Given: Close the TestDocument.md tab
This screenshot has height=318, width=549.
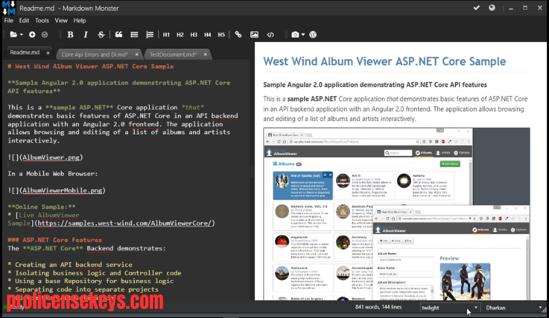Looking at the screenshot, I should pos(205,55).
